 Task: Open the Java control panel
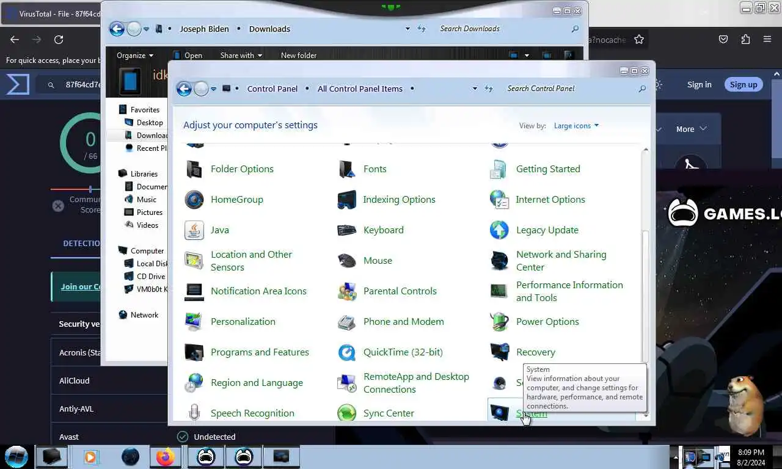[x=207, y=230]
